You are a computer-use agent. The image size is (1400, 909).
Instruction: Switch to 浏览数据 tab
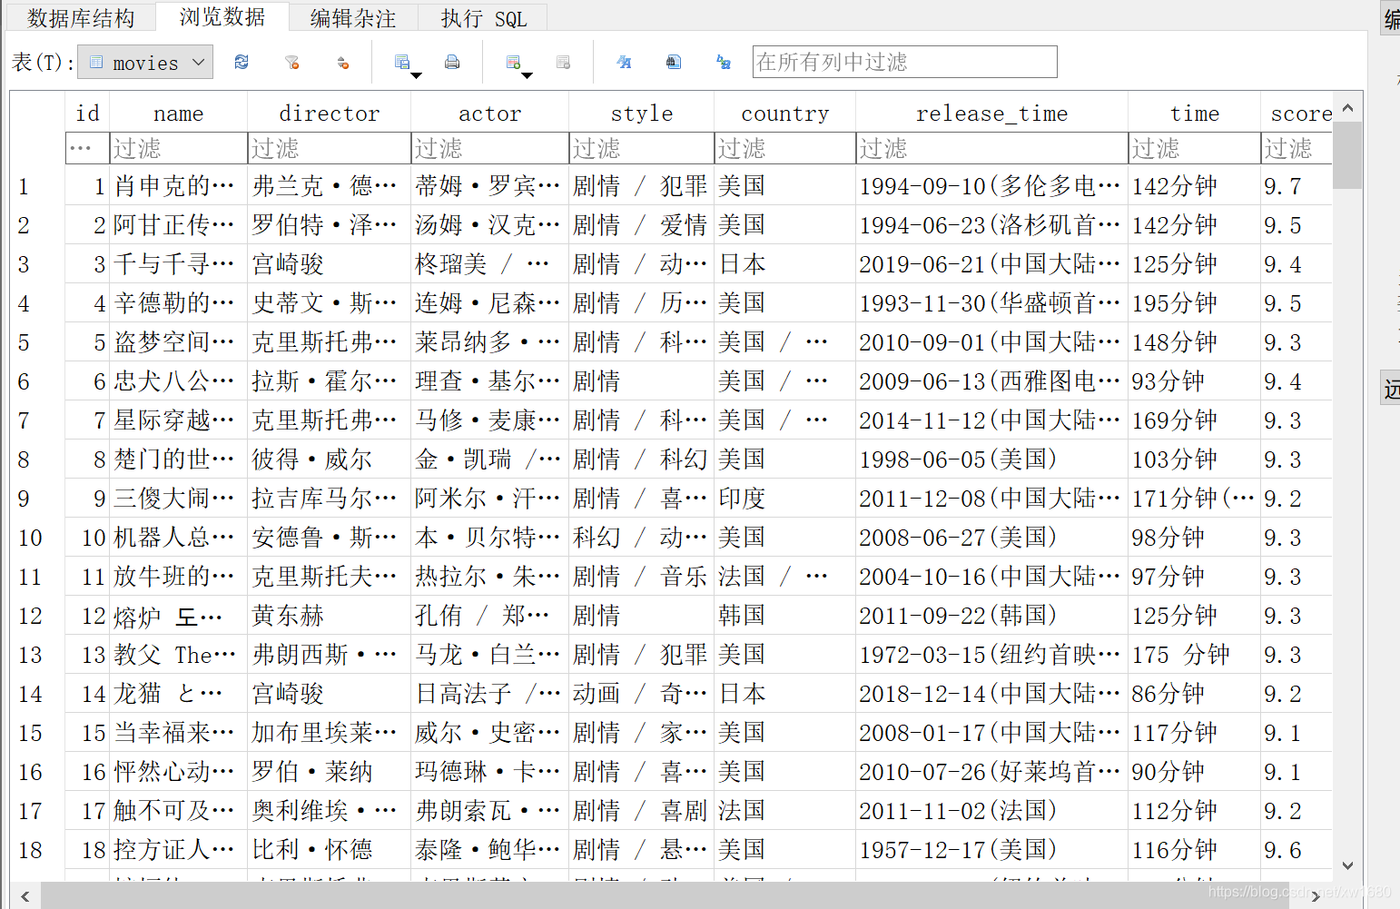222,16
